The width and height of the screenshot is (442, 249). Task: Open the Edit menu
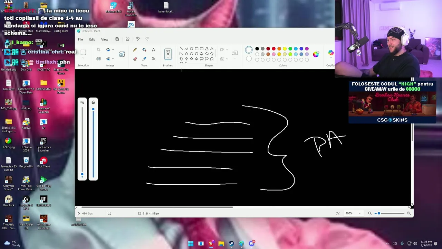tap(92, 39)
